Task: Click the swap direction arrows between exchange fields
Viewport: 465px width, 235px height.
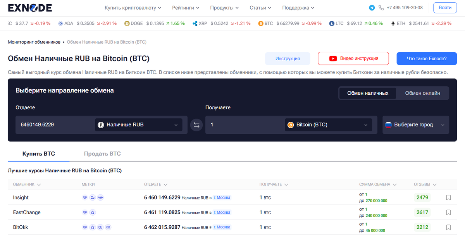Action: coord(196,124)
